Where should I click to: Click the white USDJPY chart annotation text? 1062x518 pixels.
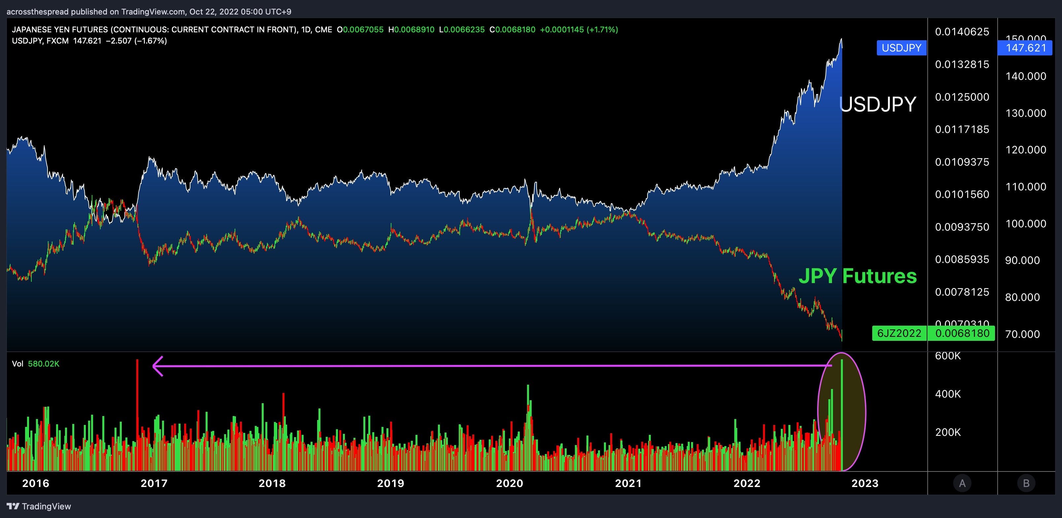pyautogui.click(x=878, y=104)
